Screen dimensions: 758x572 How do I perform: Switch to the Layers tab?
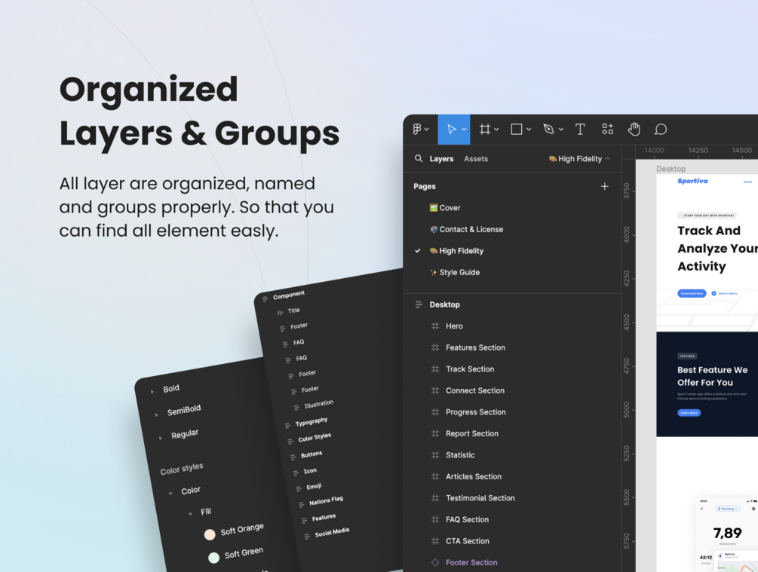(x=441, y=158)
